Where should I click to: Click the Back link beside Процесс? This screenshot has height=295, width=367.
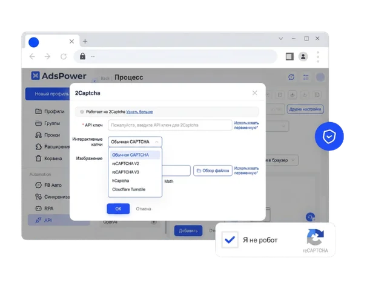pos(105,78)
